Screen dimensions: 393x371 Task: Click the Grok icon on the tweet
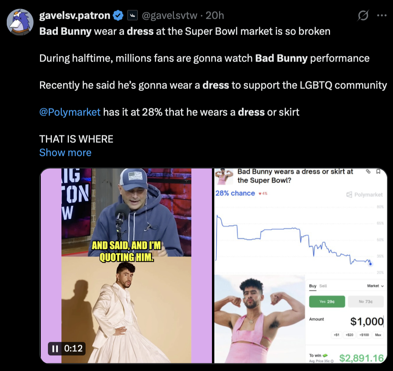click(x=362, y=16)
